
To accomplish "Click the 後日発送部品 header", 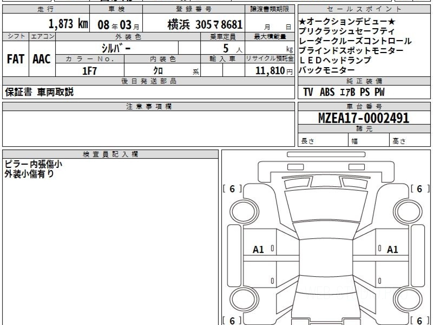I will pyautogui.click(x=149, y=81).
